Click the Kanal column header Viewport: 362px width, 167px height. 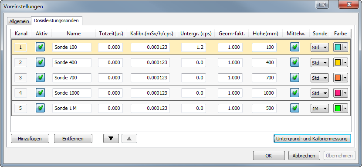(x=21, y=34)
